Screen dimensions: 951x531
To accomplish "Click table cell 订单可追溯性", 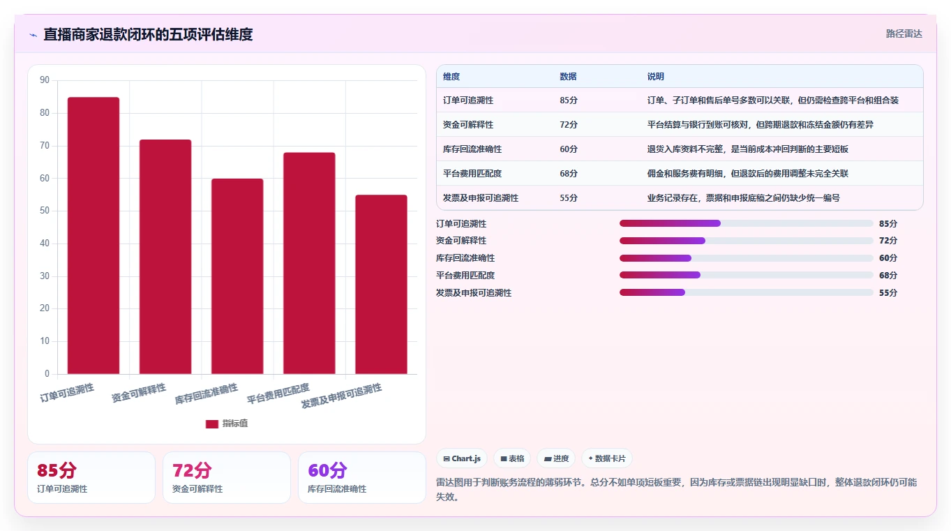I will coord(468,100).
